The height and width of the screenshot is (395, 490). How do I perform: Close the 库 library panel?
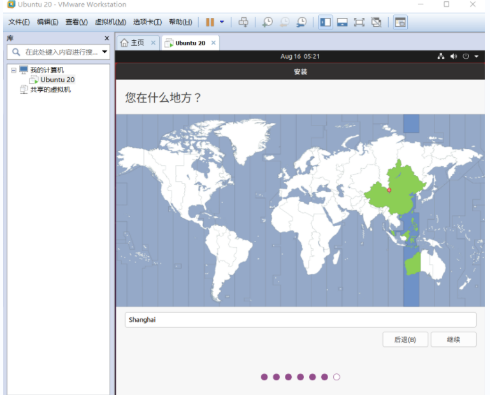pyautogui.click(x=106, y=38)
